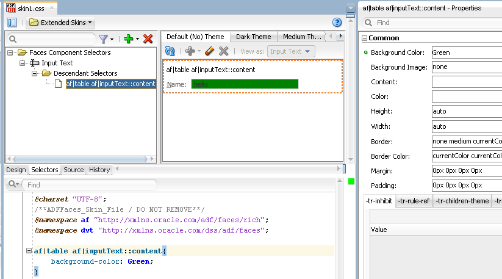Click the selector tree search field
Screen dimensions: 502x279
[x=51, y=39]
